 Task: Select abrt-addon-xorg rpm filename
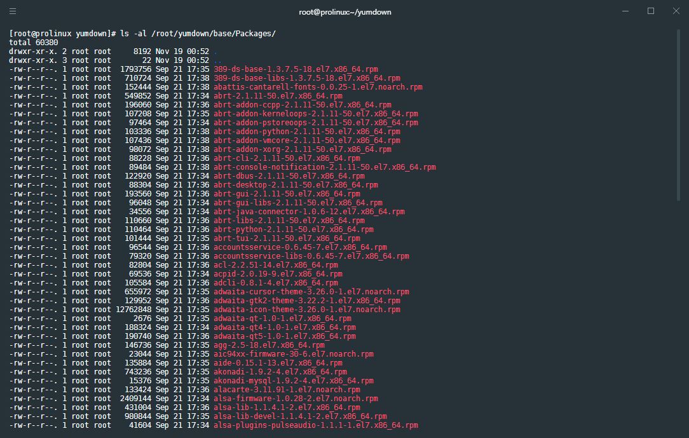tap(303, 149)
